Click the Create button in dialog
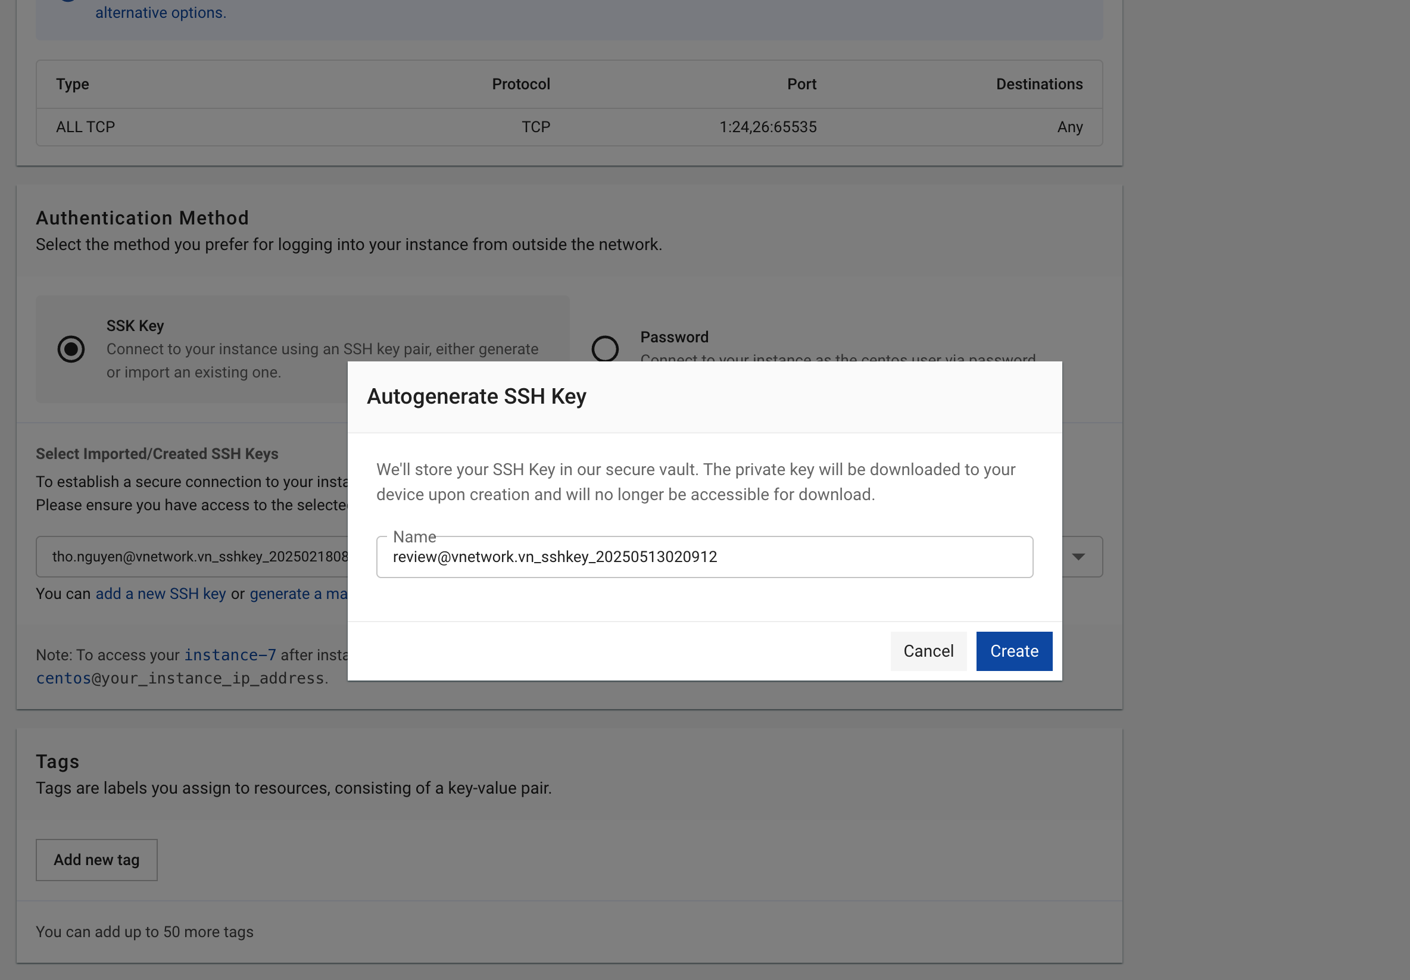The width and height of the screenshot is (1410, 980). tap(1014, 651)
